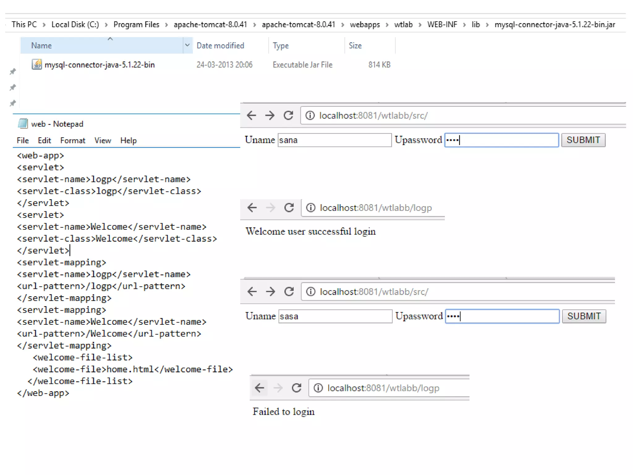The width and height of the screenshot is (633, 475).
Task: Click the site info icon in the sasa browser
Action: (x=311, y=291)
